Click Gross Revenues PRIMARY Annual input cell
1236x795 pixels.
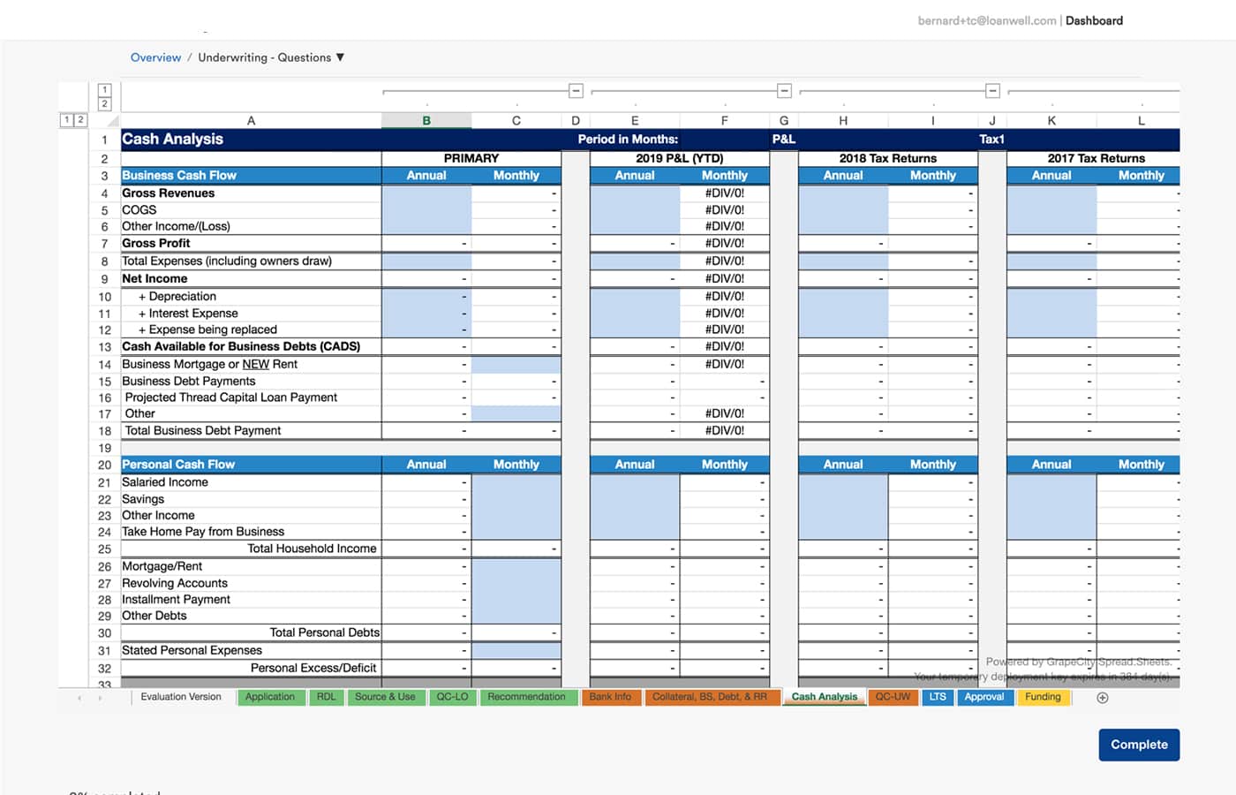pyautogui.click(x=426, y=193)
